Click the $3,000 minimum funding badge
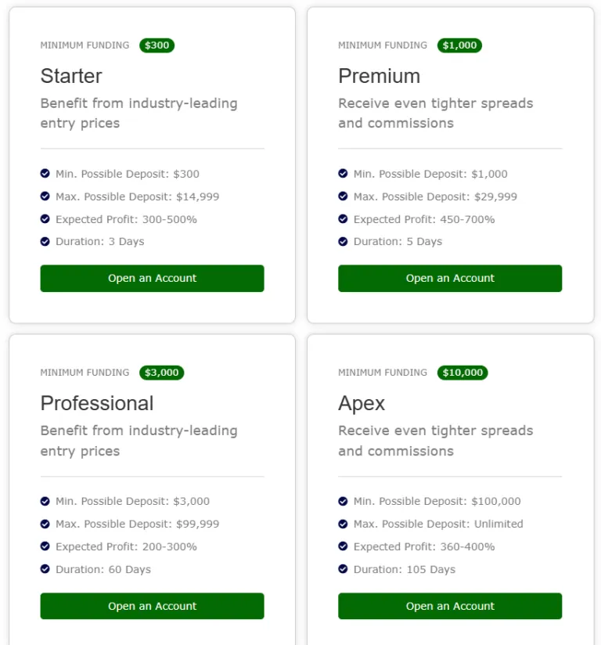This screenshot has height=645, width=601. [162, 373]
